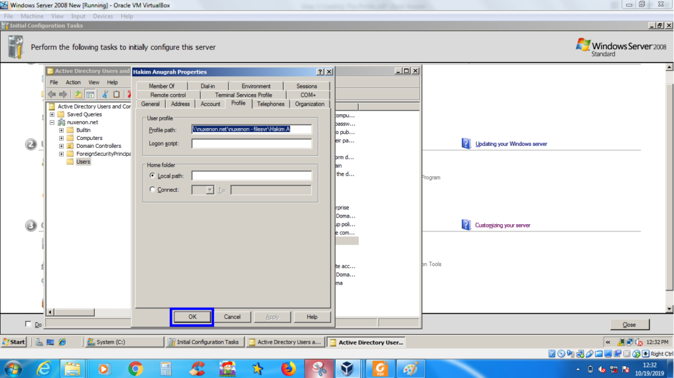This screenshot has height=378, width=674.
Task: Click Show Desktop icon in guest quick launch
Action: pos(50,342)
